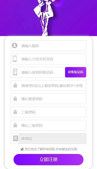Click the greyed 推荐码 referral code field
97x169 pixels.
(52, 138)
